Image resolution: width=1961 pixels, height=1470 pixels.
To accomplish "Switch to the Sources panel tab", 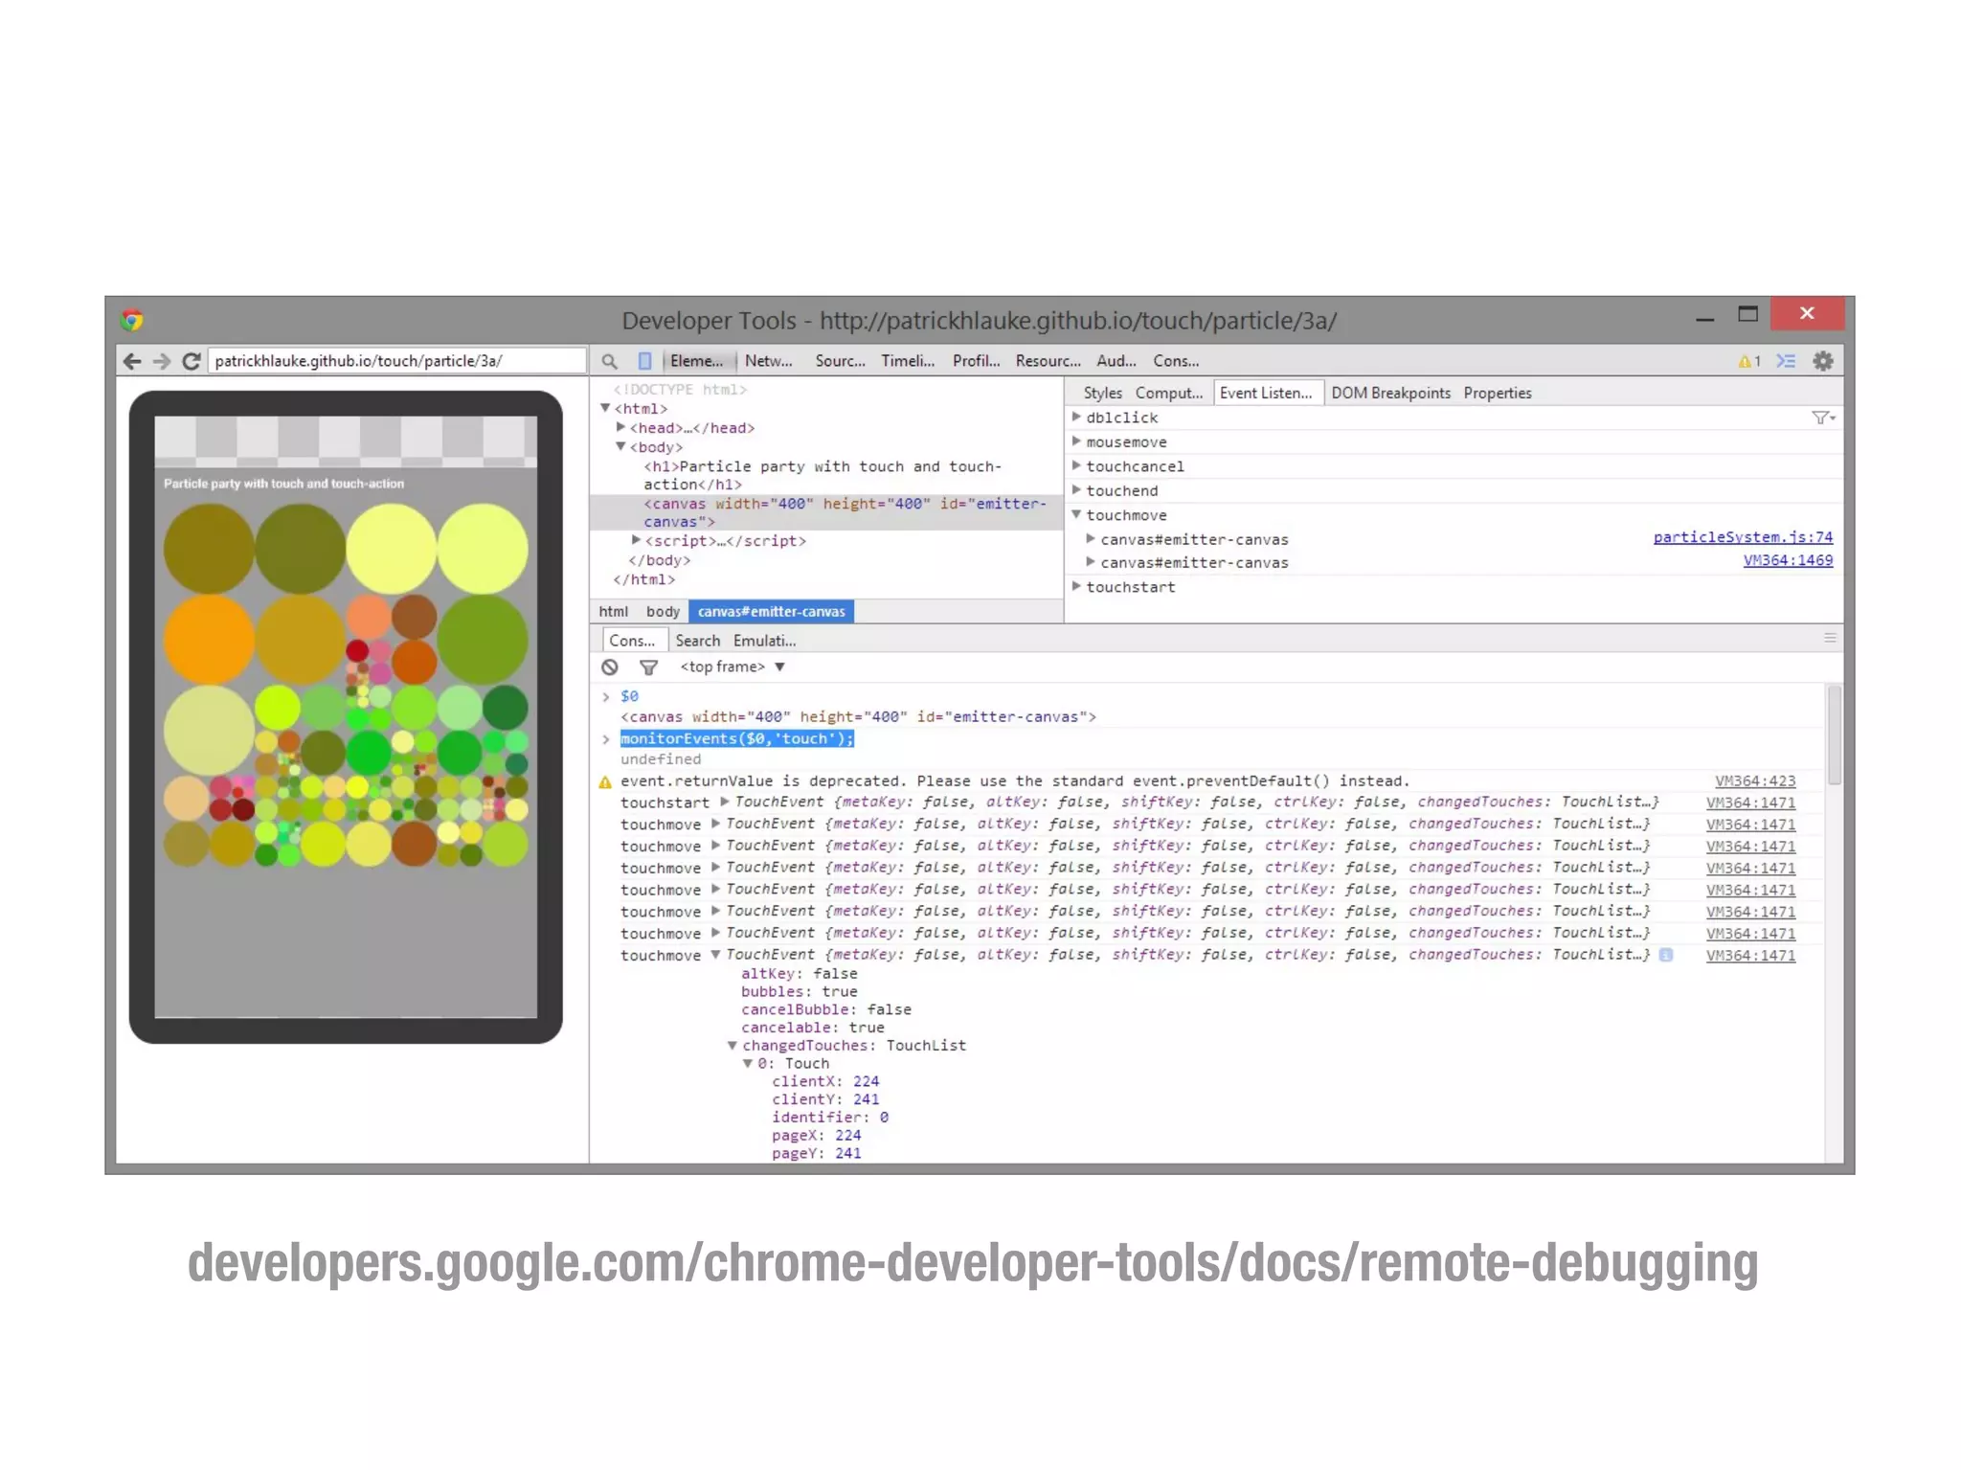I will click(840, 361).
